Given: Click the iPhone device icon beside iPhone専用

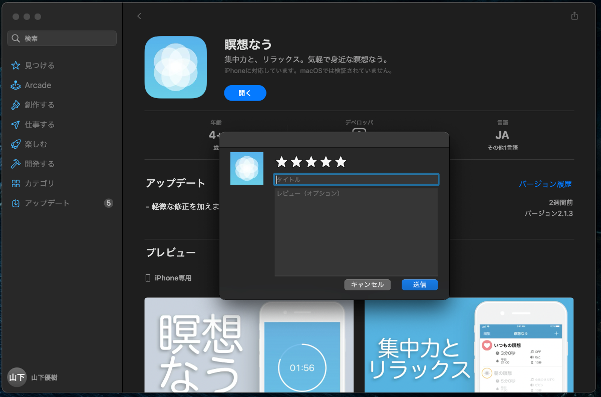Looking at the screenshot, I should point(148,278).
